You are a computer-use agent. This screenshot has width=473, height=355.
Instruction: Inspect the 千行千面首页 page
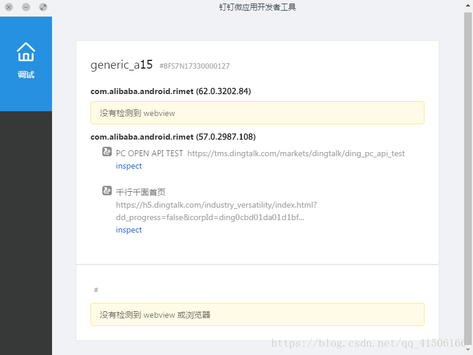click(x=129, y=230)
